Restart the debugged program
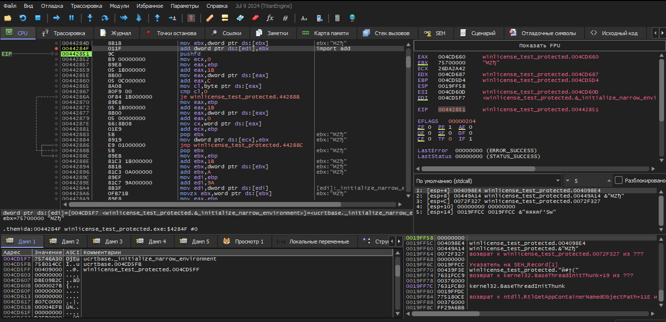The image size is (666, 322). 22,18
